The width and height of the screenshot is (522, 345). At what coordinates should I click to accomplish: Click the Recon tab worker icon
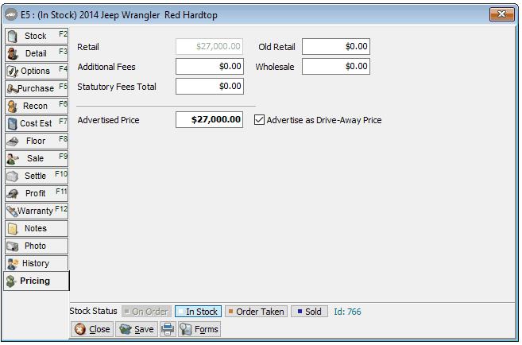(x=13, y=107)
